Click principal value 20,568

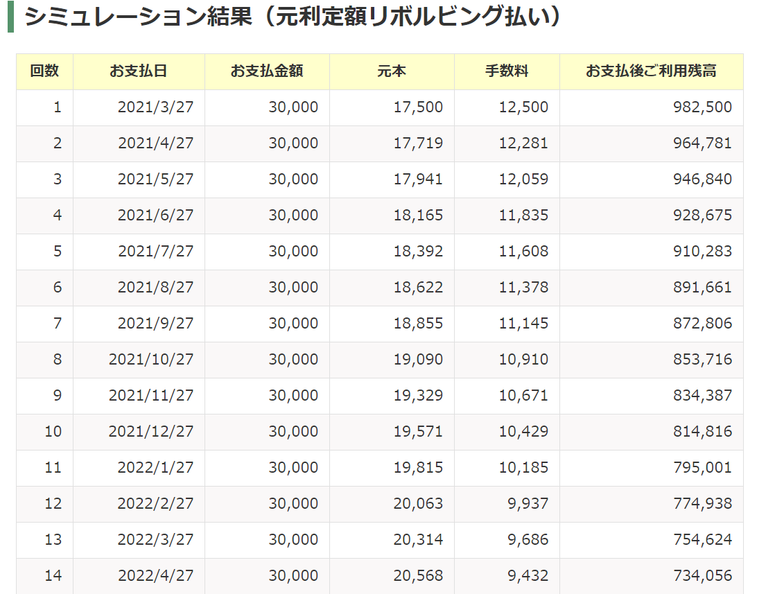(x=419, y=575)
